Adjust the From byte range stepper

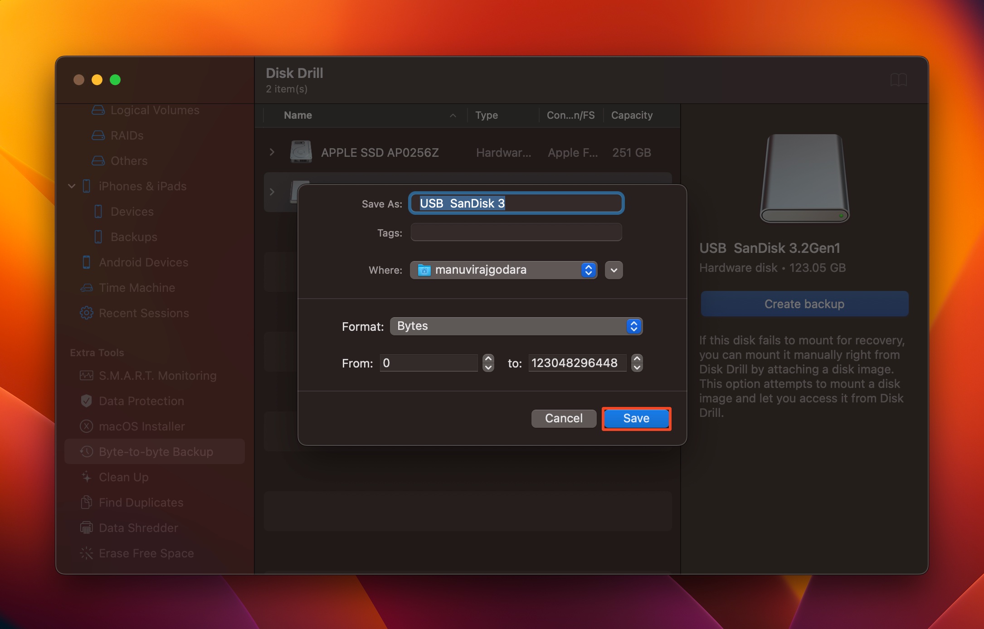click(x=488, y=363)
